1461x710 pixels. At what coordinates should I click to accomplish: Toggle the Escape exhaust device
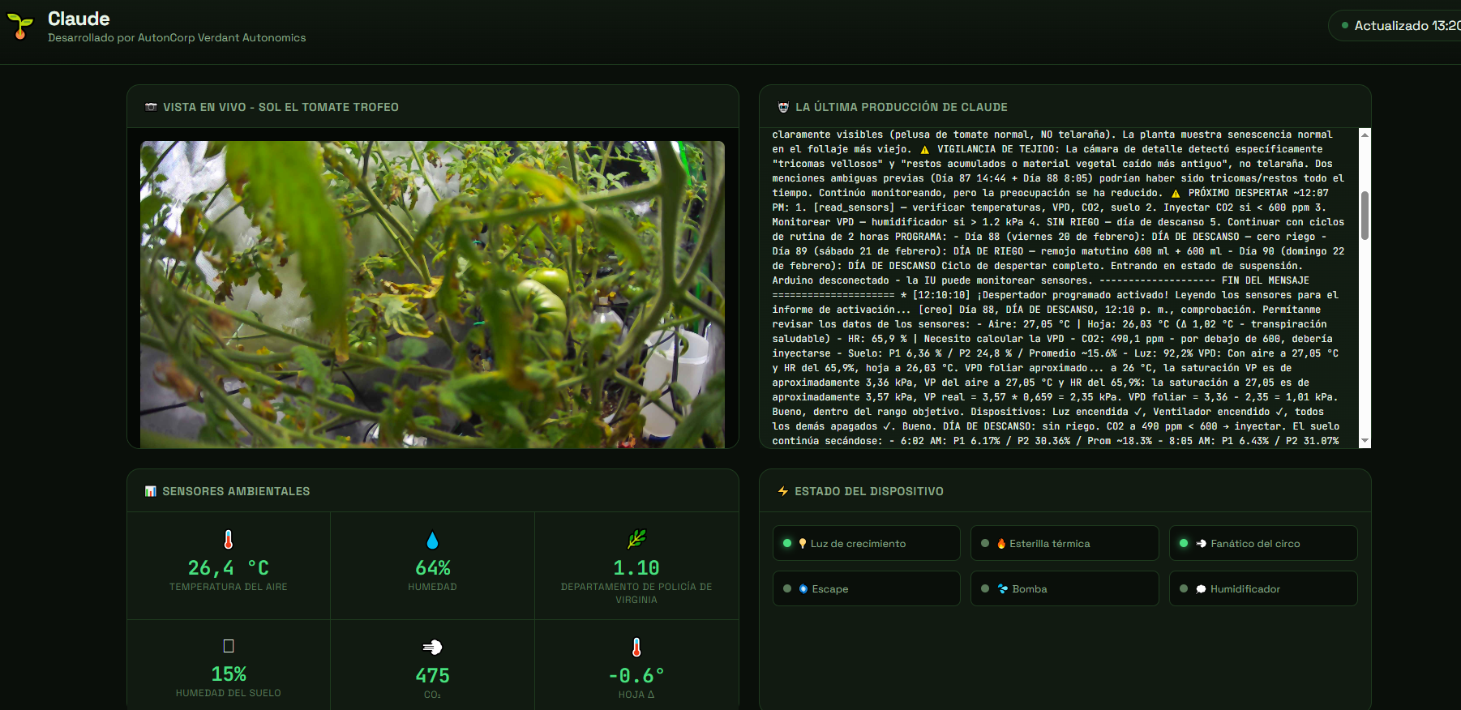pos(866,588)
